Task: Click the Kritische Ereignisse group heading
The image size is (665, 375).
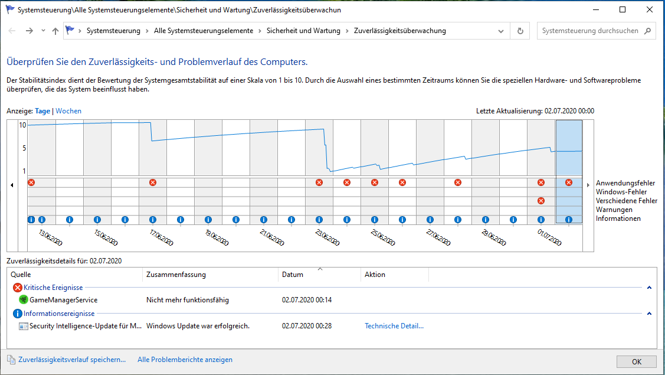Action: (53, 288)
